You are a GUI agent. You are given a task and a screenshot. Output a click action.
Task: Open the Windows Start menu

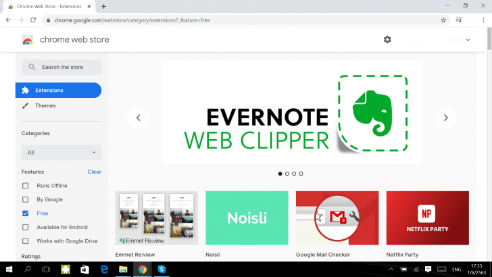click(x=9, y=270)
